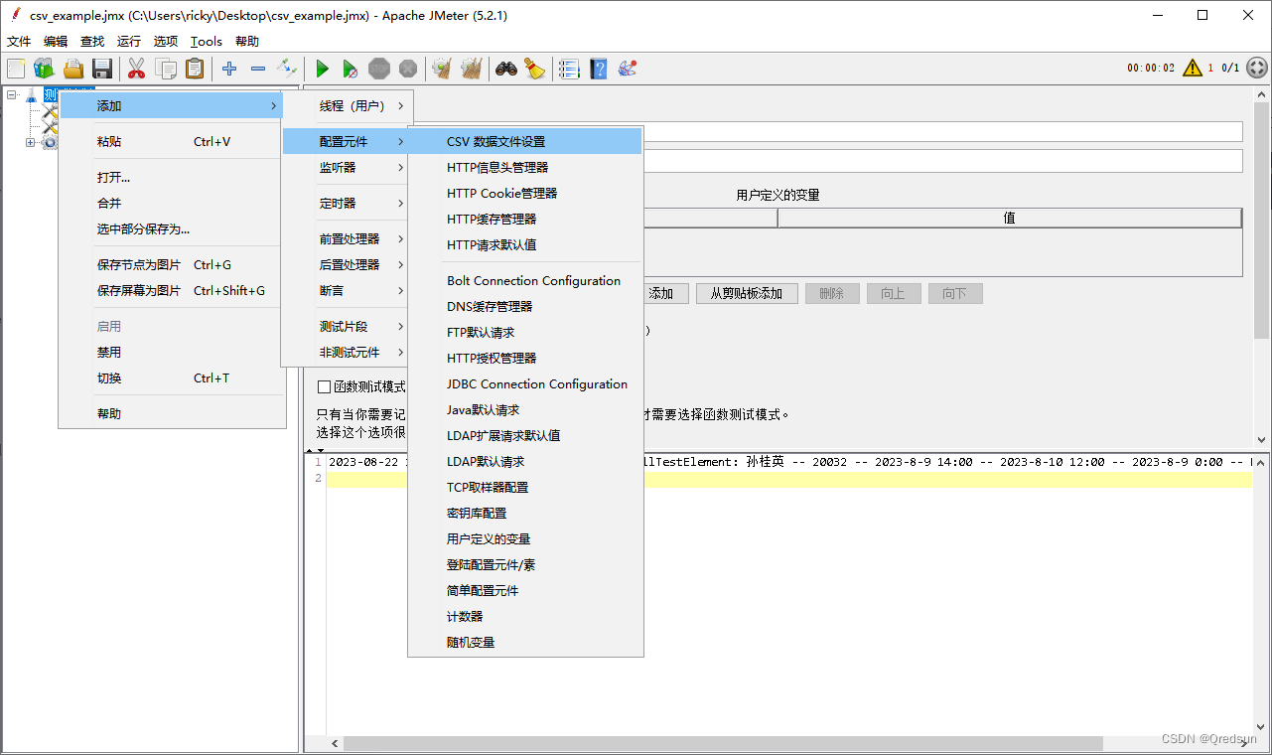Collapse all nodes with the minus icon
This screenshot has width=1272, height=755.
(x=258, y=69)
